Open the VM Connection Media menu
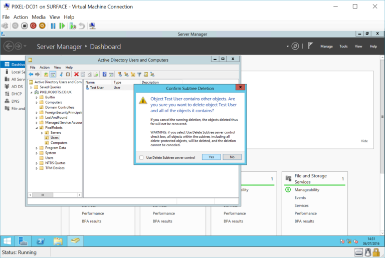 (39, 17)
